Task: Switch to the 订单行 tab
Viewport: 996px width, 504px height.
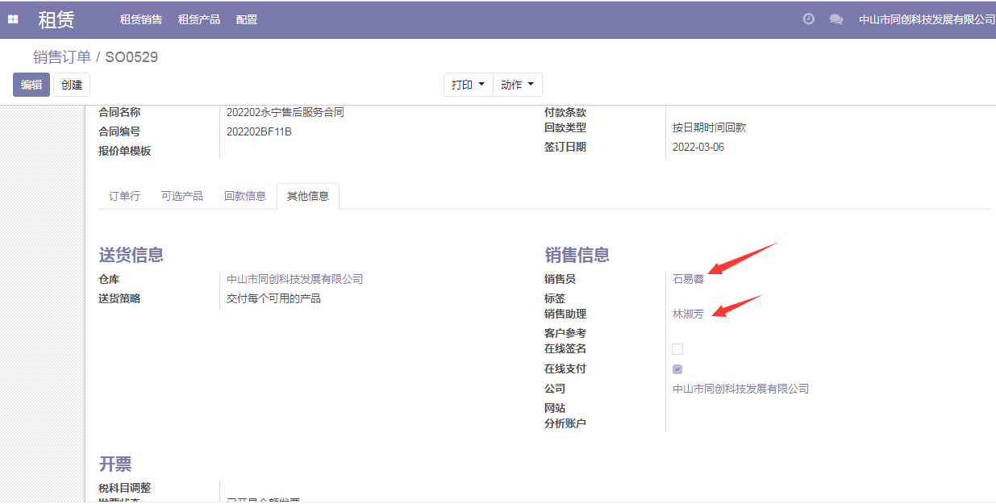Action: [x=124, y=196]
